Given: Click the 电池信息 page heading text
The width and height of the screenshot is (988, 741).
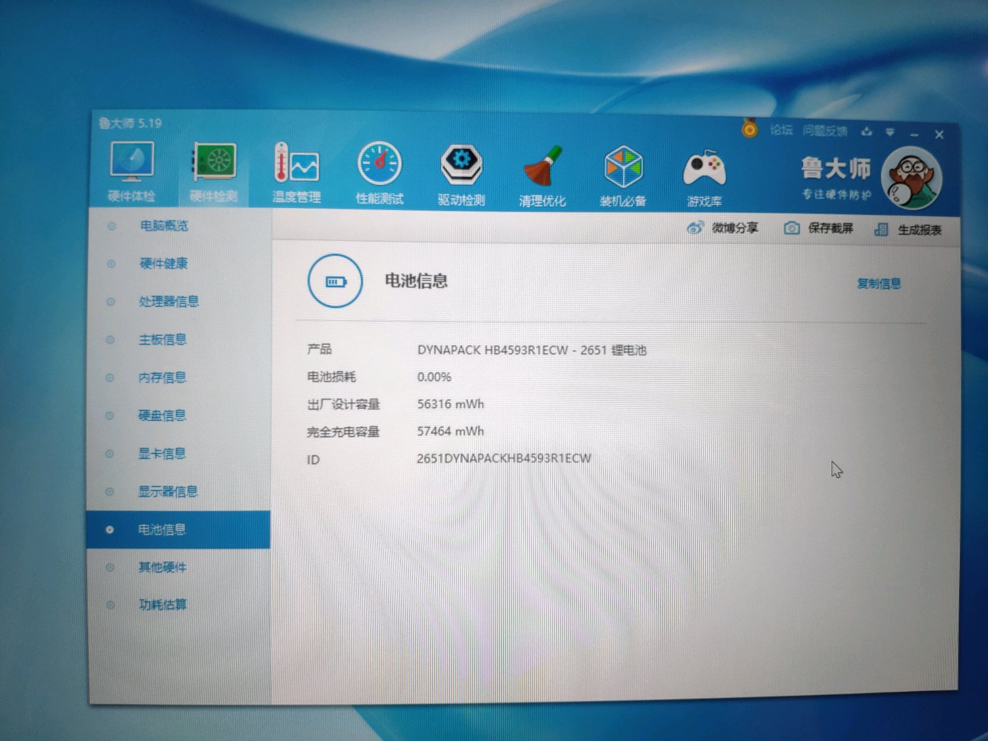Looking at the screenshot, I should tap(416, 281).
